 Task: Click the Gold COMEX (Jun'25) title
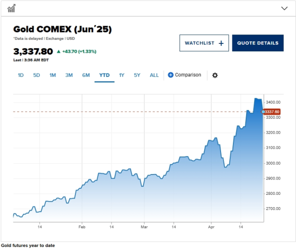[x=62, y=30]
